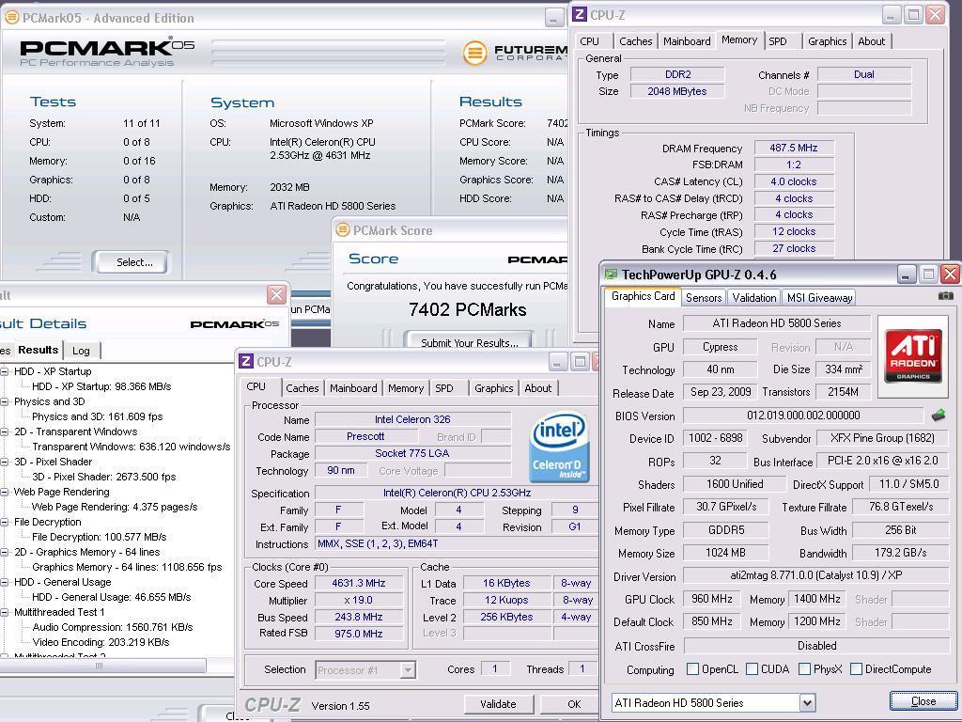Open the graphics card selection dropdown in GPU-Z
Viewport: 962px width, 722px height.
click(x=807, y=702)
